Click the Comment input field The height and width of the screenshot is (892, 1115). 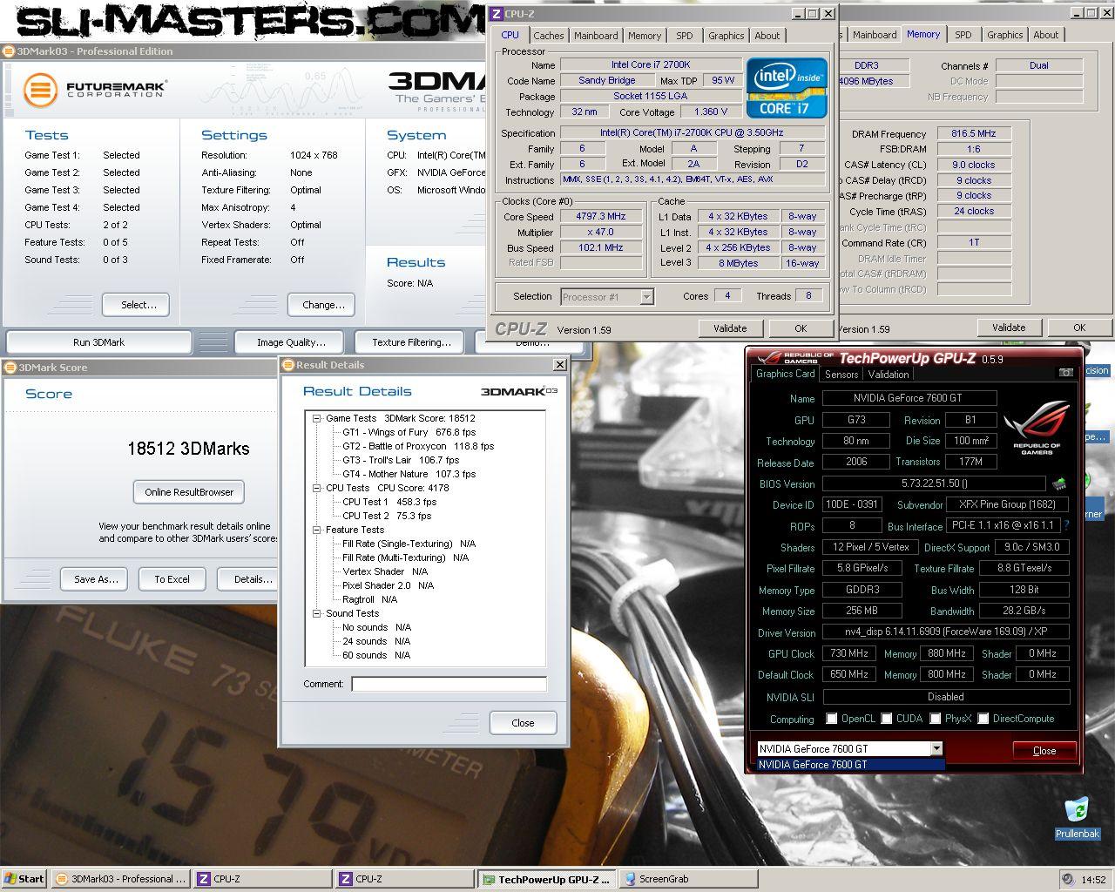click(x=449, y=685)
